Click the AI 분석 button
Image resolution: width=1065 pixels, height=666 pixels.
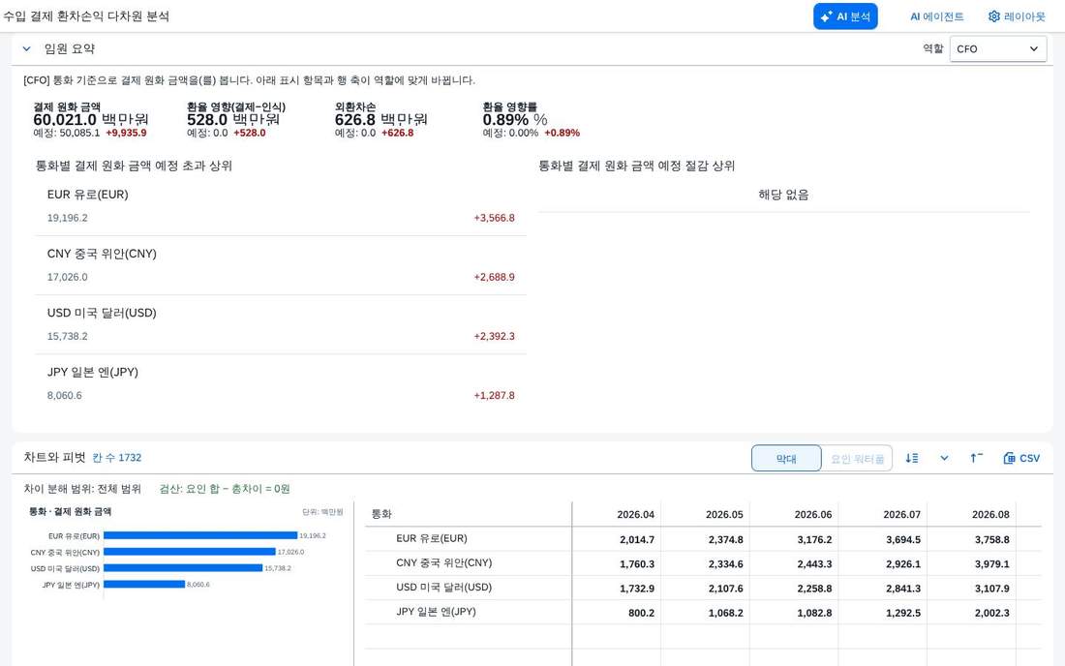point(845,16)
